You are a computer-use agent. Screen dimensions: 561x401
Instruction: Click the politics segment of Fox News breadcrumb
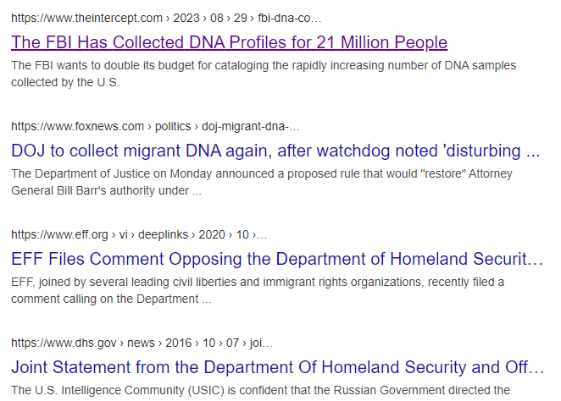[x=175, y=127]
